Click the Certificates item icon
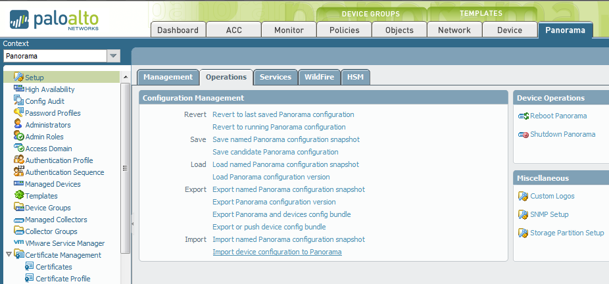 click(x=29, y=266)
